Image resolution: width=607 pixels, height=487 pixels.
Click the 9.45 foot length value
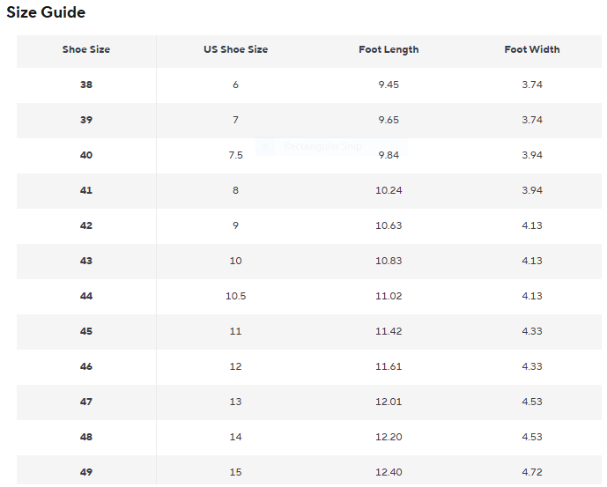389,85
